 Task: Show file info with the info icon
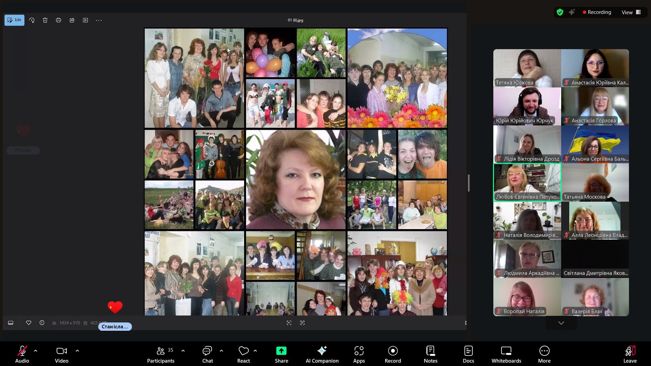click(x=42, y=323)
